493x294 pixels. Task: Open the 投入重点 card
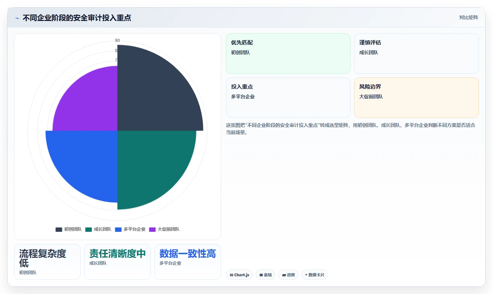(288, 98)
